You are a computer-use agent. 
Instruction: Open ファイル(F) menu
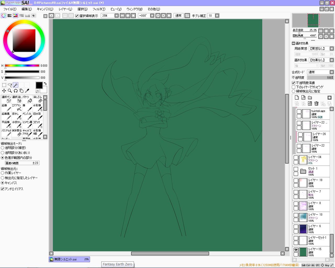pos(10,9)
